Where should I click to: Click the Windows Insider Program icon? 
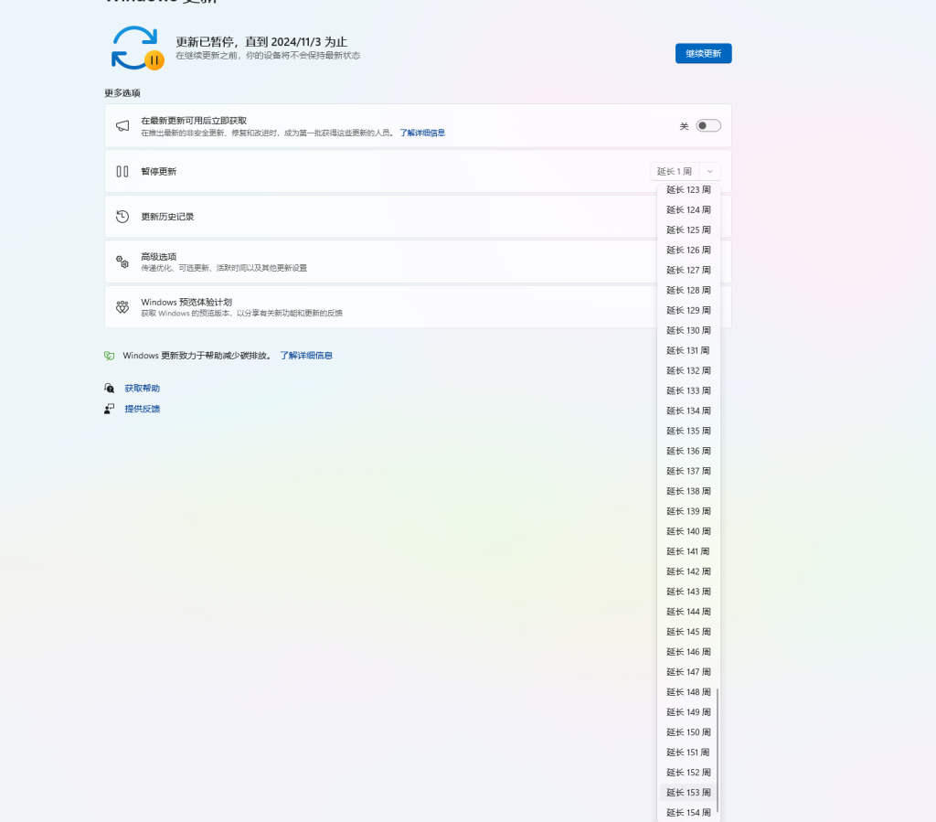[122, 307]
